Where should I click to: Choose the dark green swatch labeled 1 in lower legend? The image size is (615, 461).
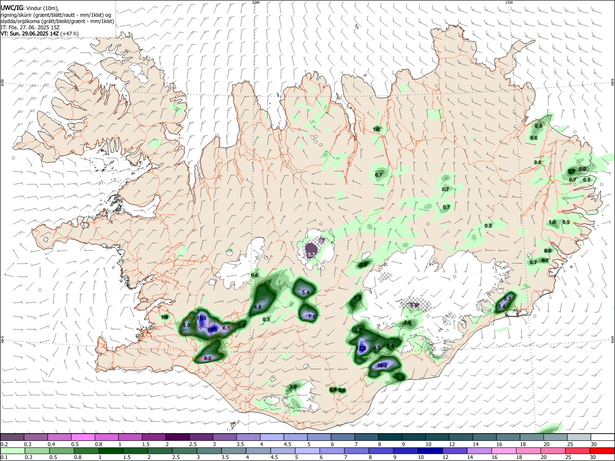111,450
